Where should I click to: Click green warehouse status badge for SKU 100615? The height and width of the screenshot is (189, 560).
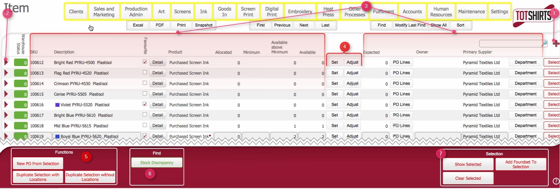[x=20, y=94]
